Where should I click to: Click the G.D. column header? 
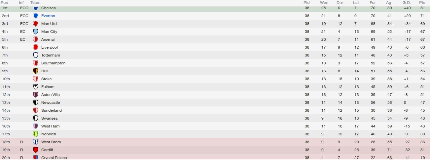pos(406,3)
